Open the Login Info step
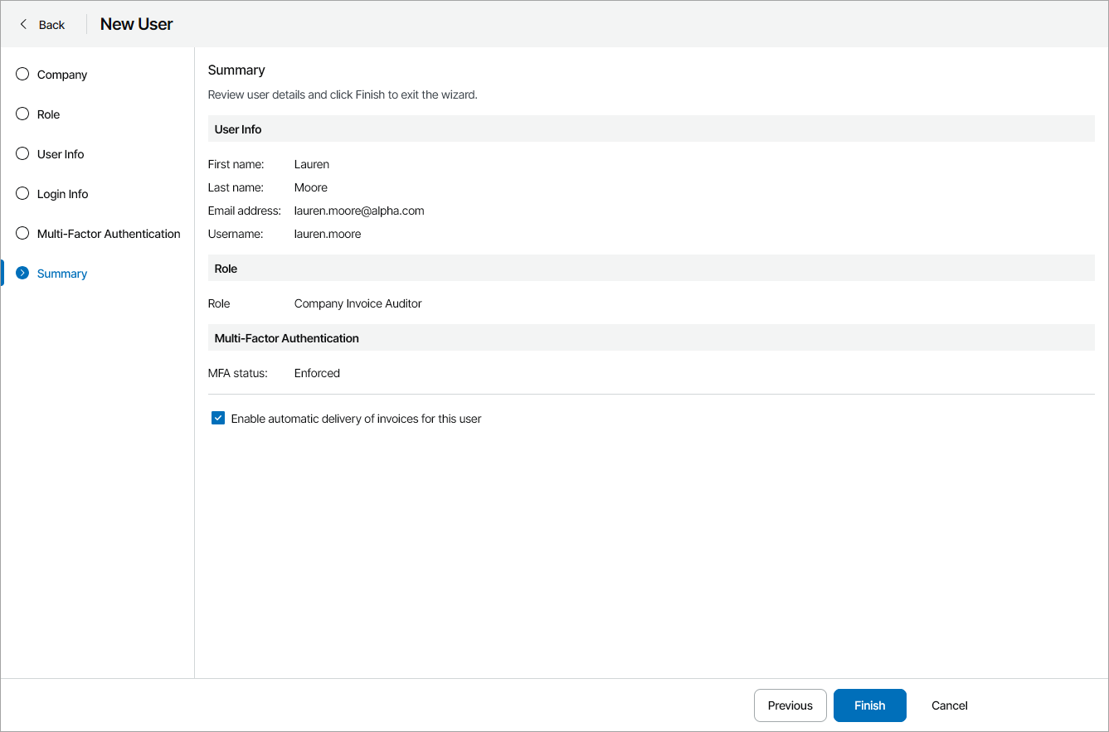This screenshot has width=1109, height=732. tap(63, 194)
